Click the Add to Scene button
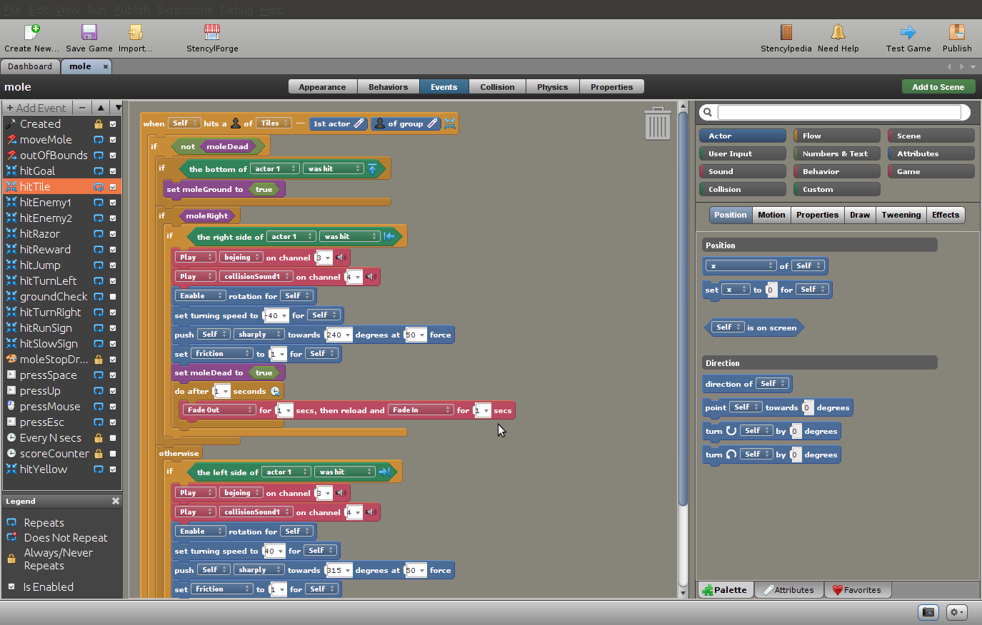The height and width of the screenshot is (625, 982). point(938,87)
